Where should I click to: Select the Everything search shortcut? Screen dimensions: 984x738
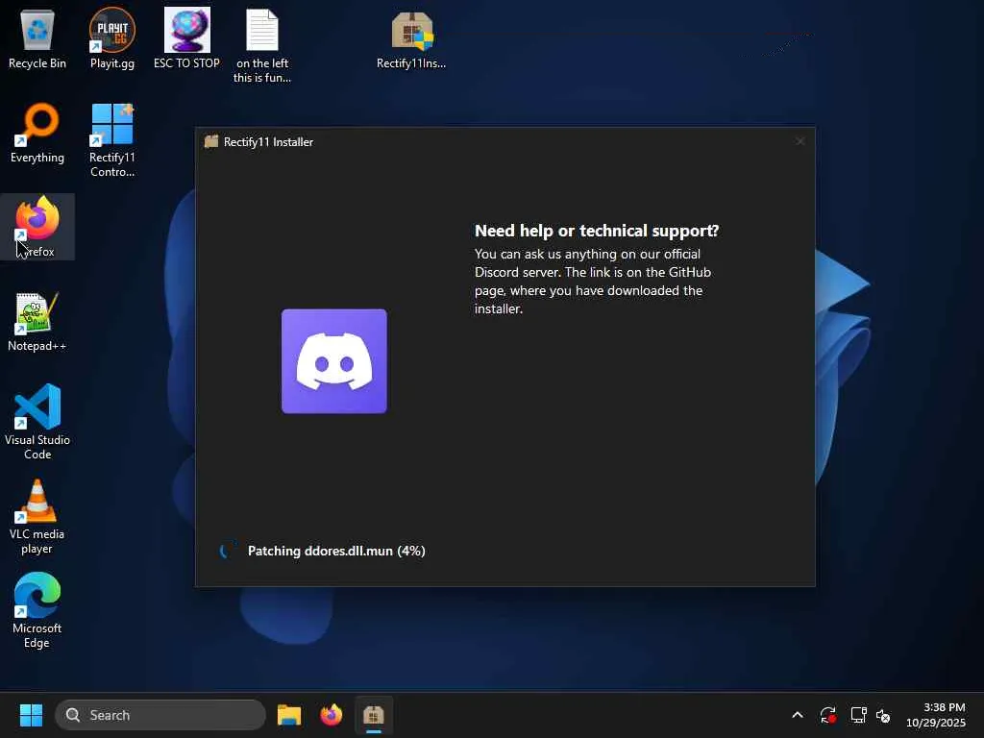click(37, 134)
